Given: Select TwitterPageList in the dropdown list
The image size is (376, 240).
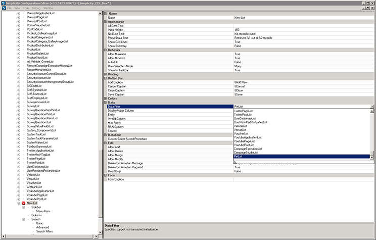Looking at the screenshot, I should (243, 111).
